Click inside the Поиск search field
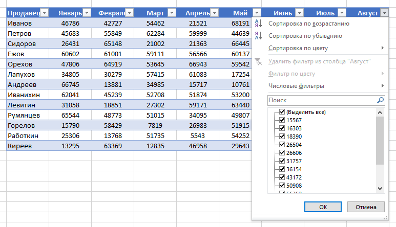 click(x=321, y=101)
